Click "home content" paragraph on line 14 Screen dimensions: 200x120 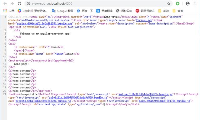(x=21, y=71)
